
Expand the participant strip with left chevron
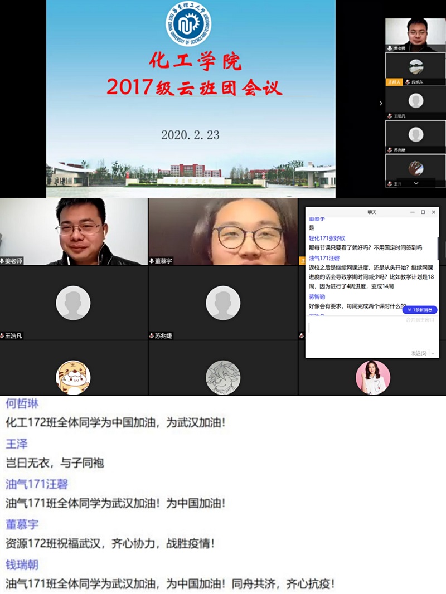pyautogui.click(x=381, y=103)
